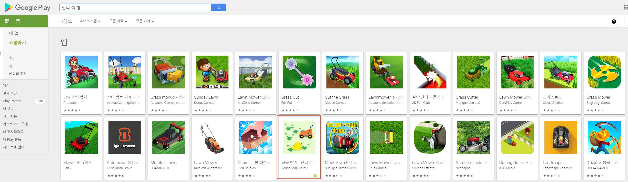Click the 결제 수단 link
628x182 pixels.
10,93
